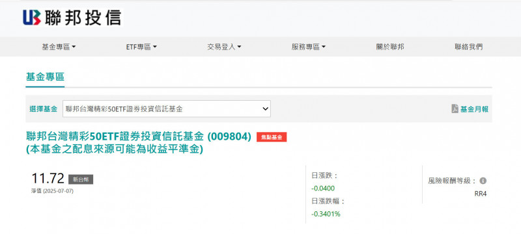This screenshot has height=234, width=521.
Task: Go to 關於聯邦 page
Action: click(390, 47)
